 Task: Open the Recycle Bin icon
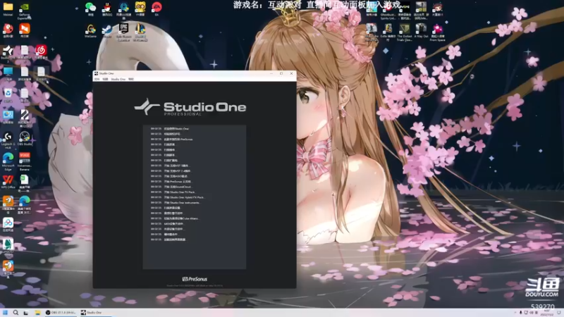(x=8, y=96)
